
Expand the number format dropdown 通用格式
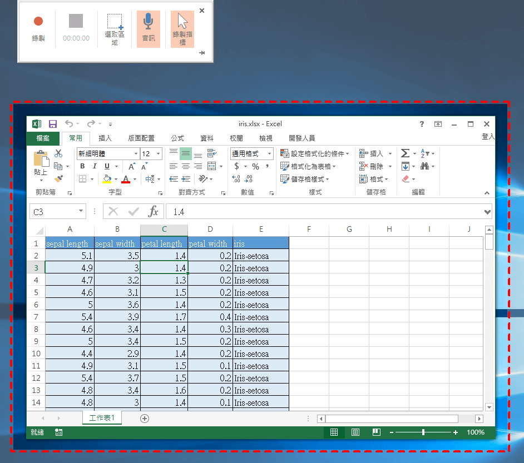point(270,154)
